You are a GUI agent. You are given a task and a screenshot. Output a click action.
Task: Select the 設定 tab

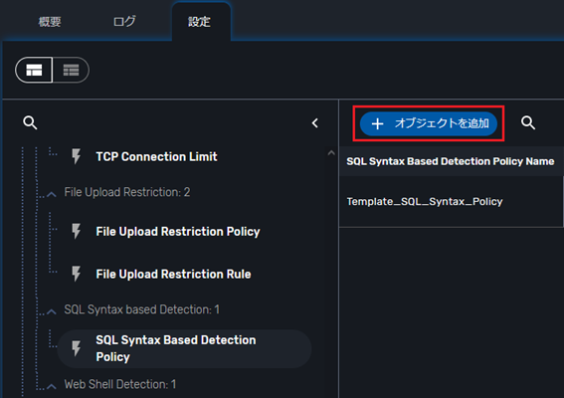coord(200,22)
